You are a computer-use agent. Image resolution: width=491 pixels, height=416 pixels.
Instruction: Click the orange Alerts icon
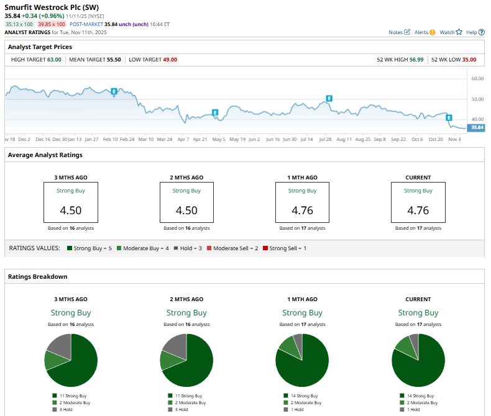(x=432, y=32)
